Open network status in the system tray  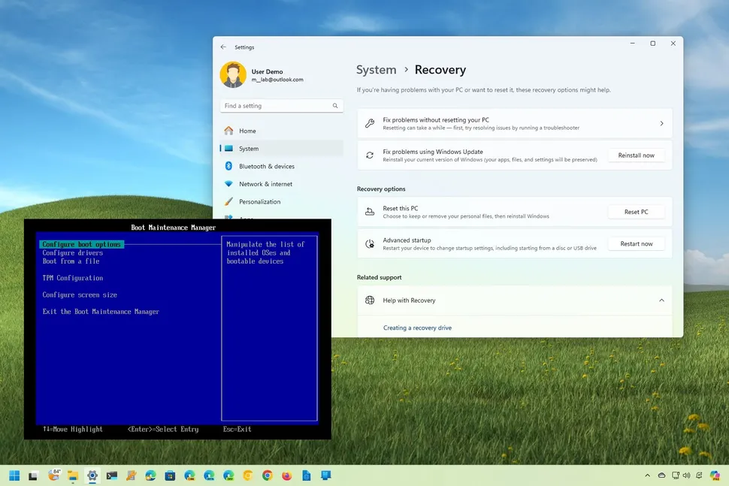click(x=676, y=475)
